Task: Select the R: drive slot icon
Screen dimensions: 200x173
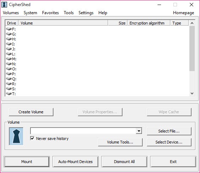Action: pyautogui.click(x=9, y=84)
